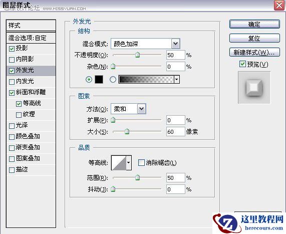Click the 扩展 spread slider handle

pos(113,120)
